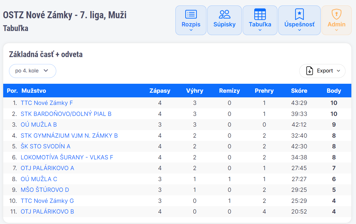Click score 20:52 in the PALÁRIKOVO B row

pos(299,212)
